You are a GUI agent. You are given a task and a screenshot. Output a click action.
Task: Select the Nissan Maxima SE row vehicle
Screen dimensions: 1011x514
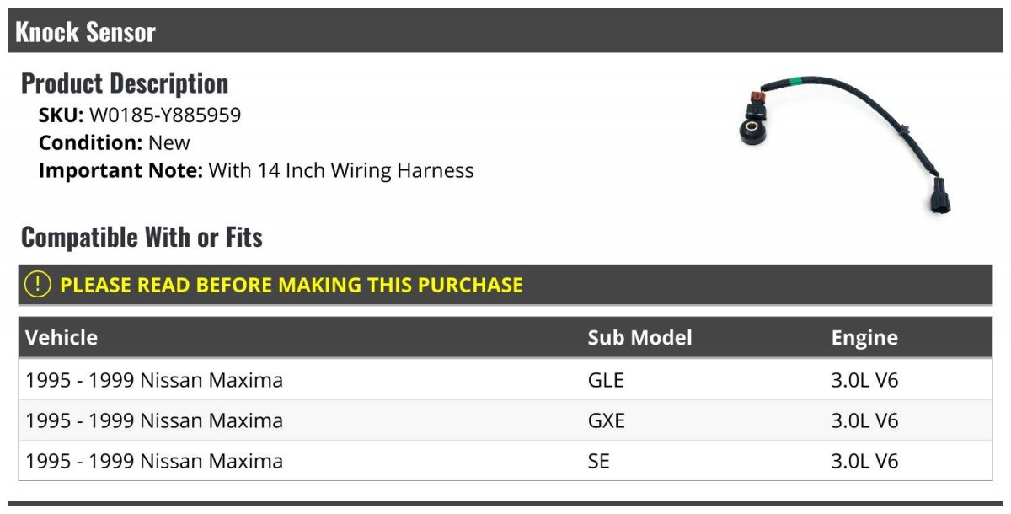[x=154, y=461]
